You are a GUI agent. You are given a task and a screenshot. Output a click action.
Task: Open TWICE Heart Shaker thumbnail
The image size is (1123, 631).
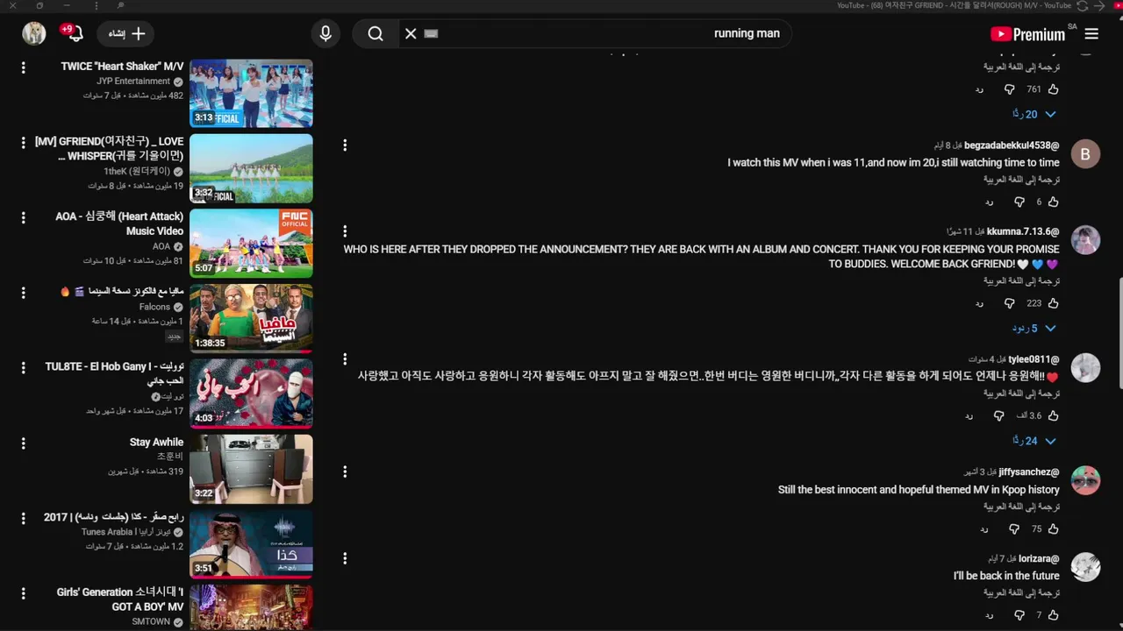251,93
